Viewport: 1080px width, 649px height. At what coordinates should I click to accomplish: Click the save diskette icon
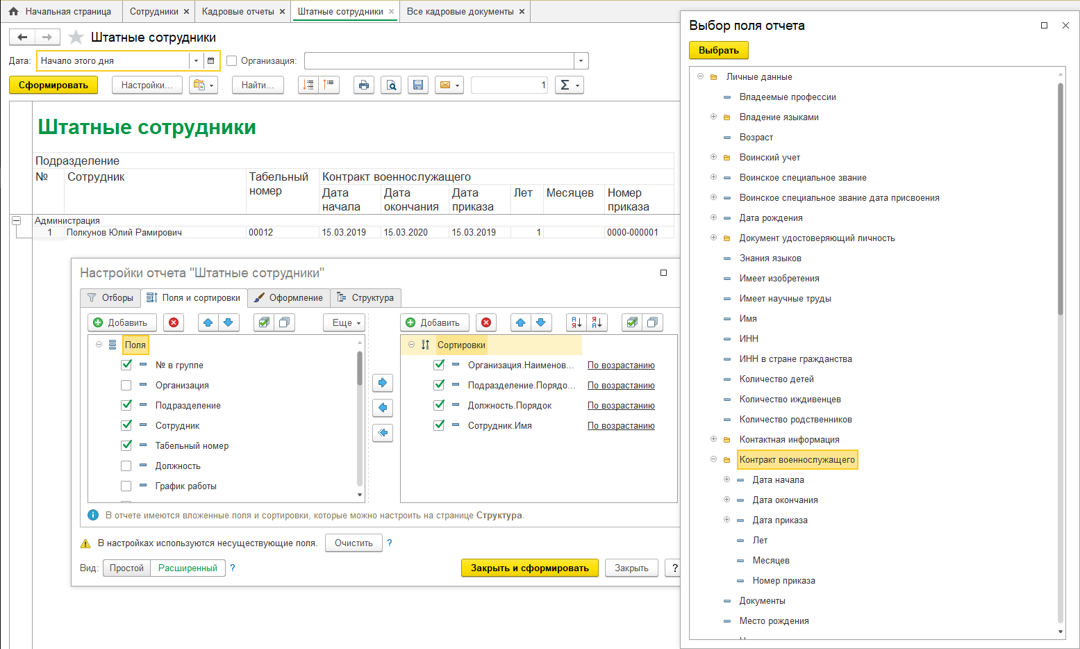418,85
